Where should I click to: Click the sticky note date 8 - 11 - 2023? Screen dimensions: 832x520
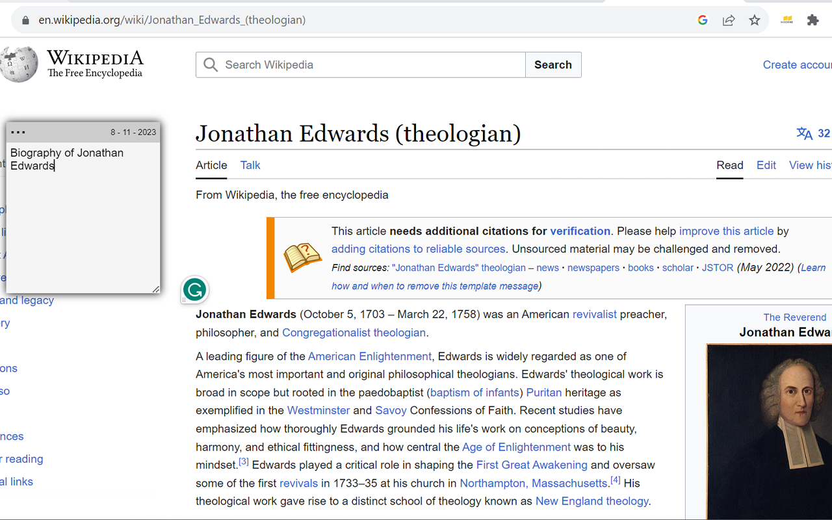pyautogui.click(x=133, y=132)
